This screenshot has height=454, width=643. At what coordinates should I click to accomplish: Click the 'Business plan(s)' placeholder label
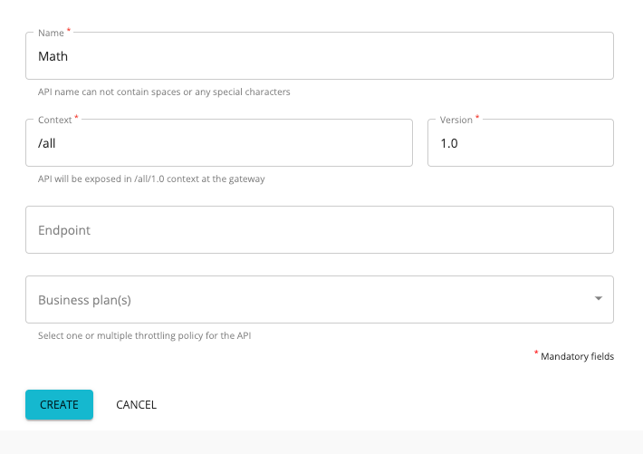[x=84, y=300]
